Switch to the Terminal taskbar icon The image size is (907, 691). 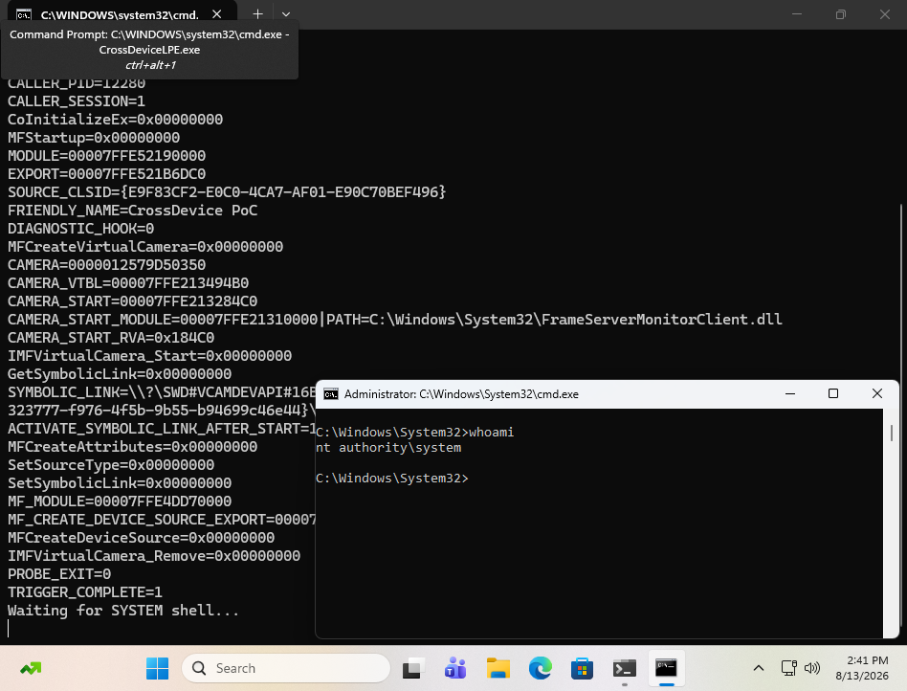click(624, 668)
